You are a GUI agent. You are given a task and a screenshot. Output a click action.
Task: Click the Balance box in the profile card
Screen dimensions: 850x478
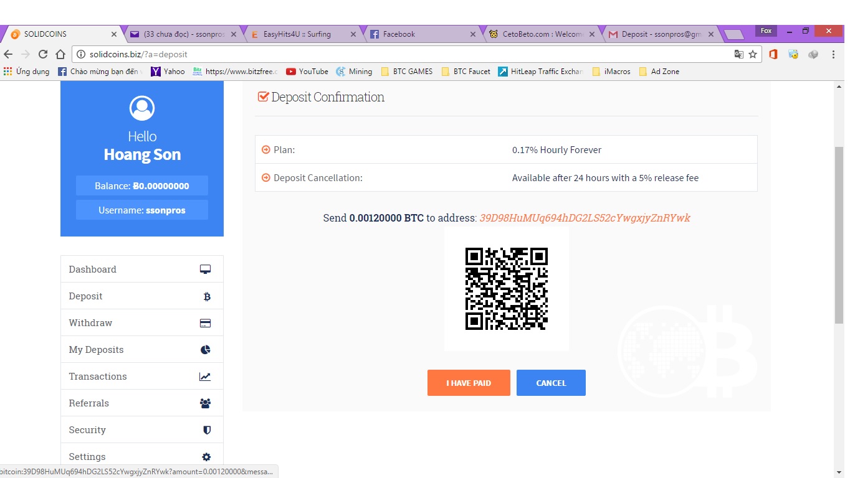click(142, 185)
